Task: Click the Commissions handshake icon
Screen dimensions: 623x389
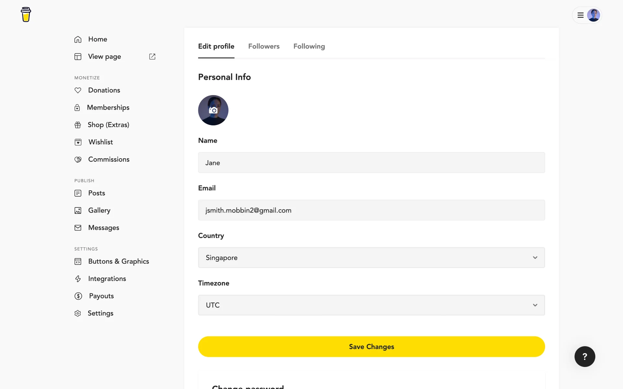Action: click(x=78, y=159)
